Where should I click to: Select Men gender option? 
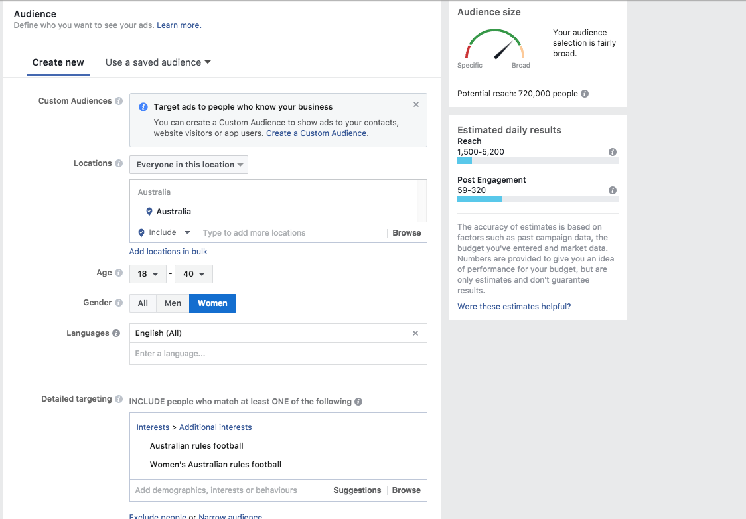pos(173,303)
